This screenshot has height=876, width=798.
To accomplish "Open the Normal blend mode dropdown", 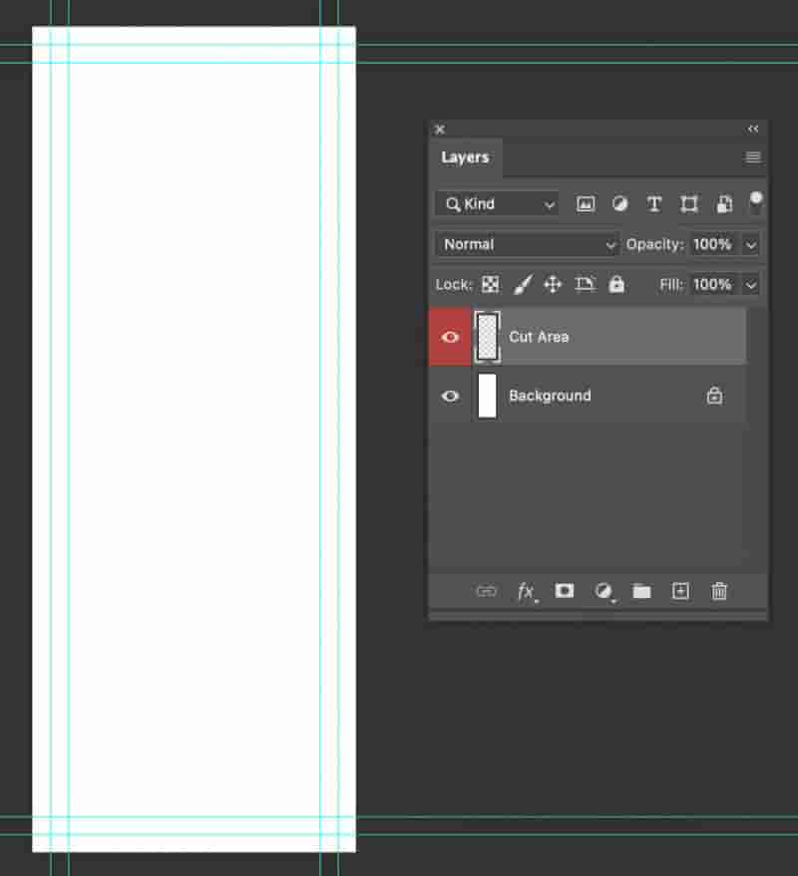I will point(527,244).
